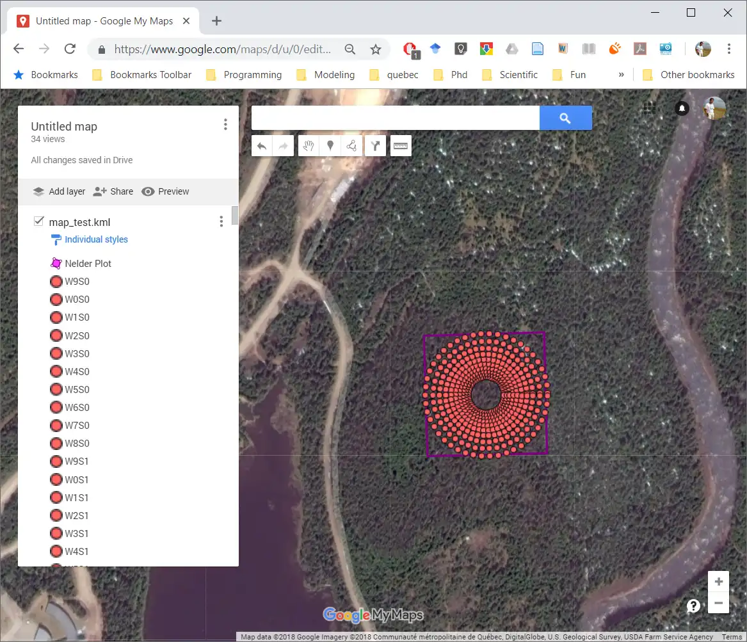Select the W8S0 marker item
Viewport: 747px width, 642px height.
70,444
